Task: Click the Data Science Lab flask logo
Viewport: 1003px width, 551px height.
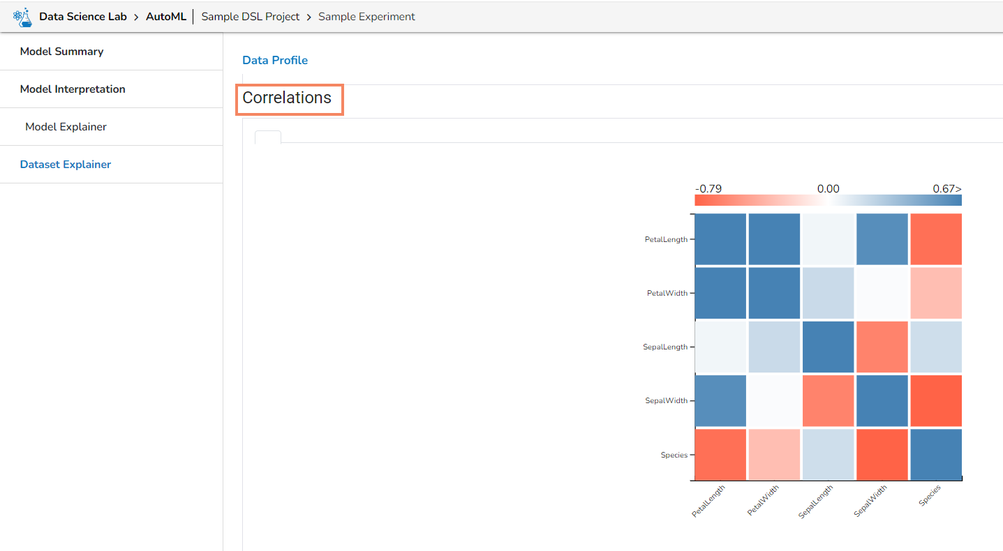Action: coord(23,17)
